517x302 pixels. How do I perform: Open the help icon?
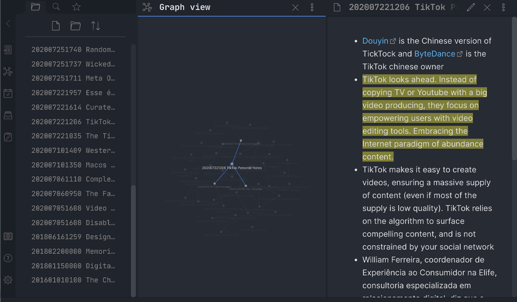coord(8,258)
